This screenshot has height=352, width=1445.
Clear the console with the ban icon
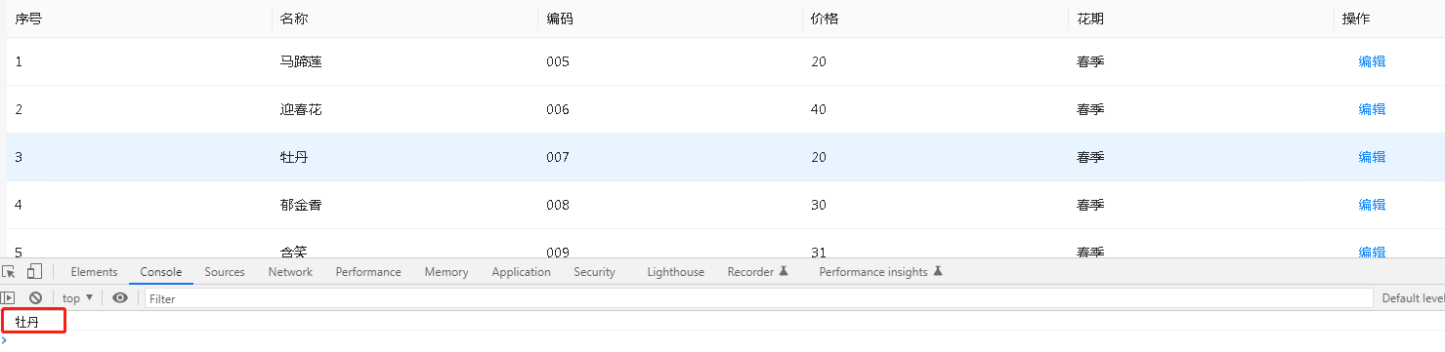point(35,298)
